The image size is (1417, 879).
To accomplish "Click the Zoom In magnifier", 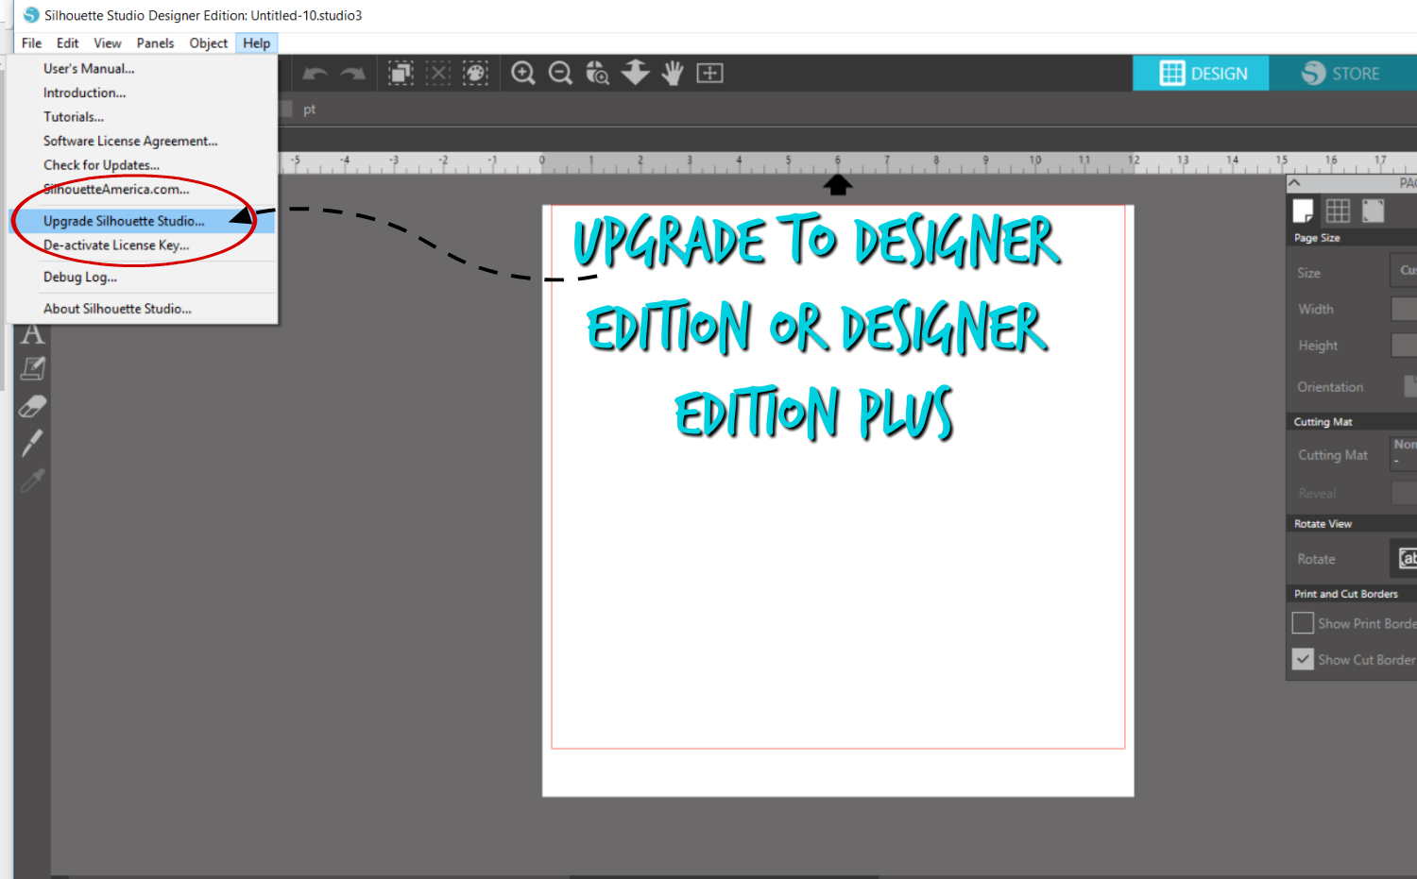I will coord(523,73).
